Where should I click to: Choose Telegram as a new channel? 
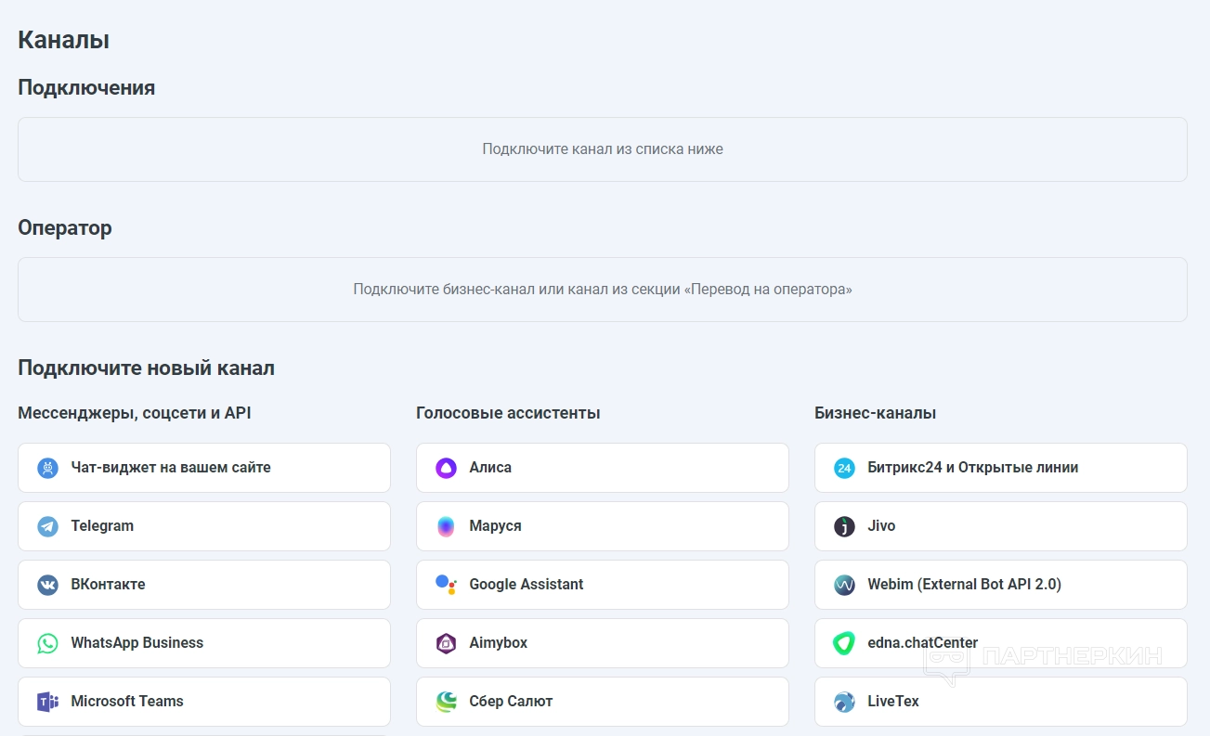pyautogui.click(x=203, y=526)
